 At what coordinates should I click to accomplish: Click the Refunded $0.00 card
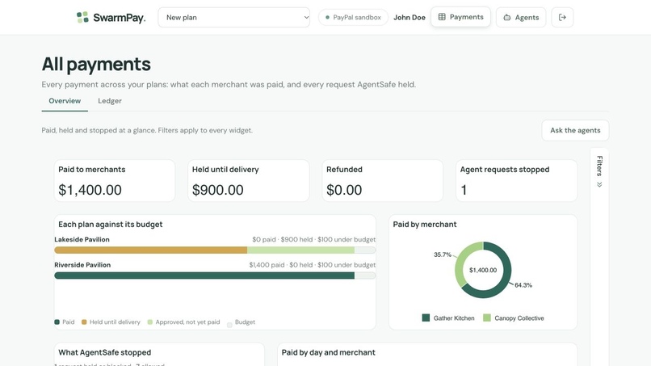(382, 181)
